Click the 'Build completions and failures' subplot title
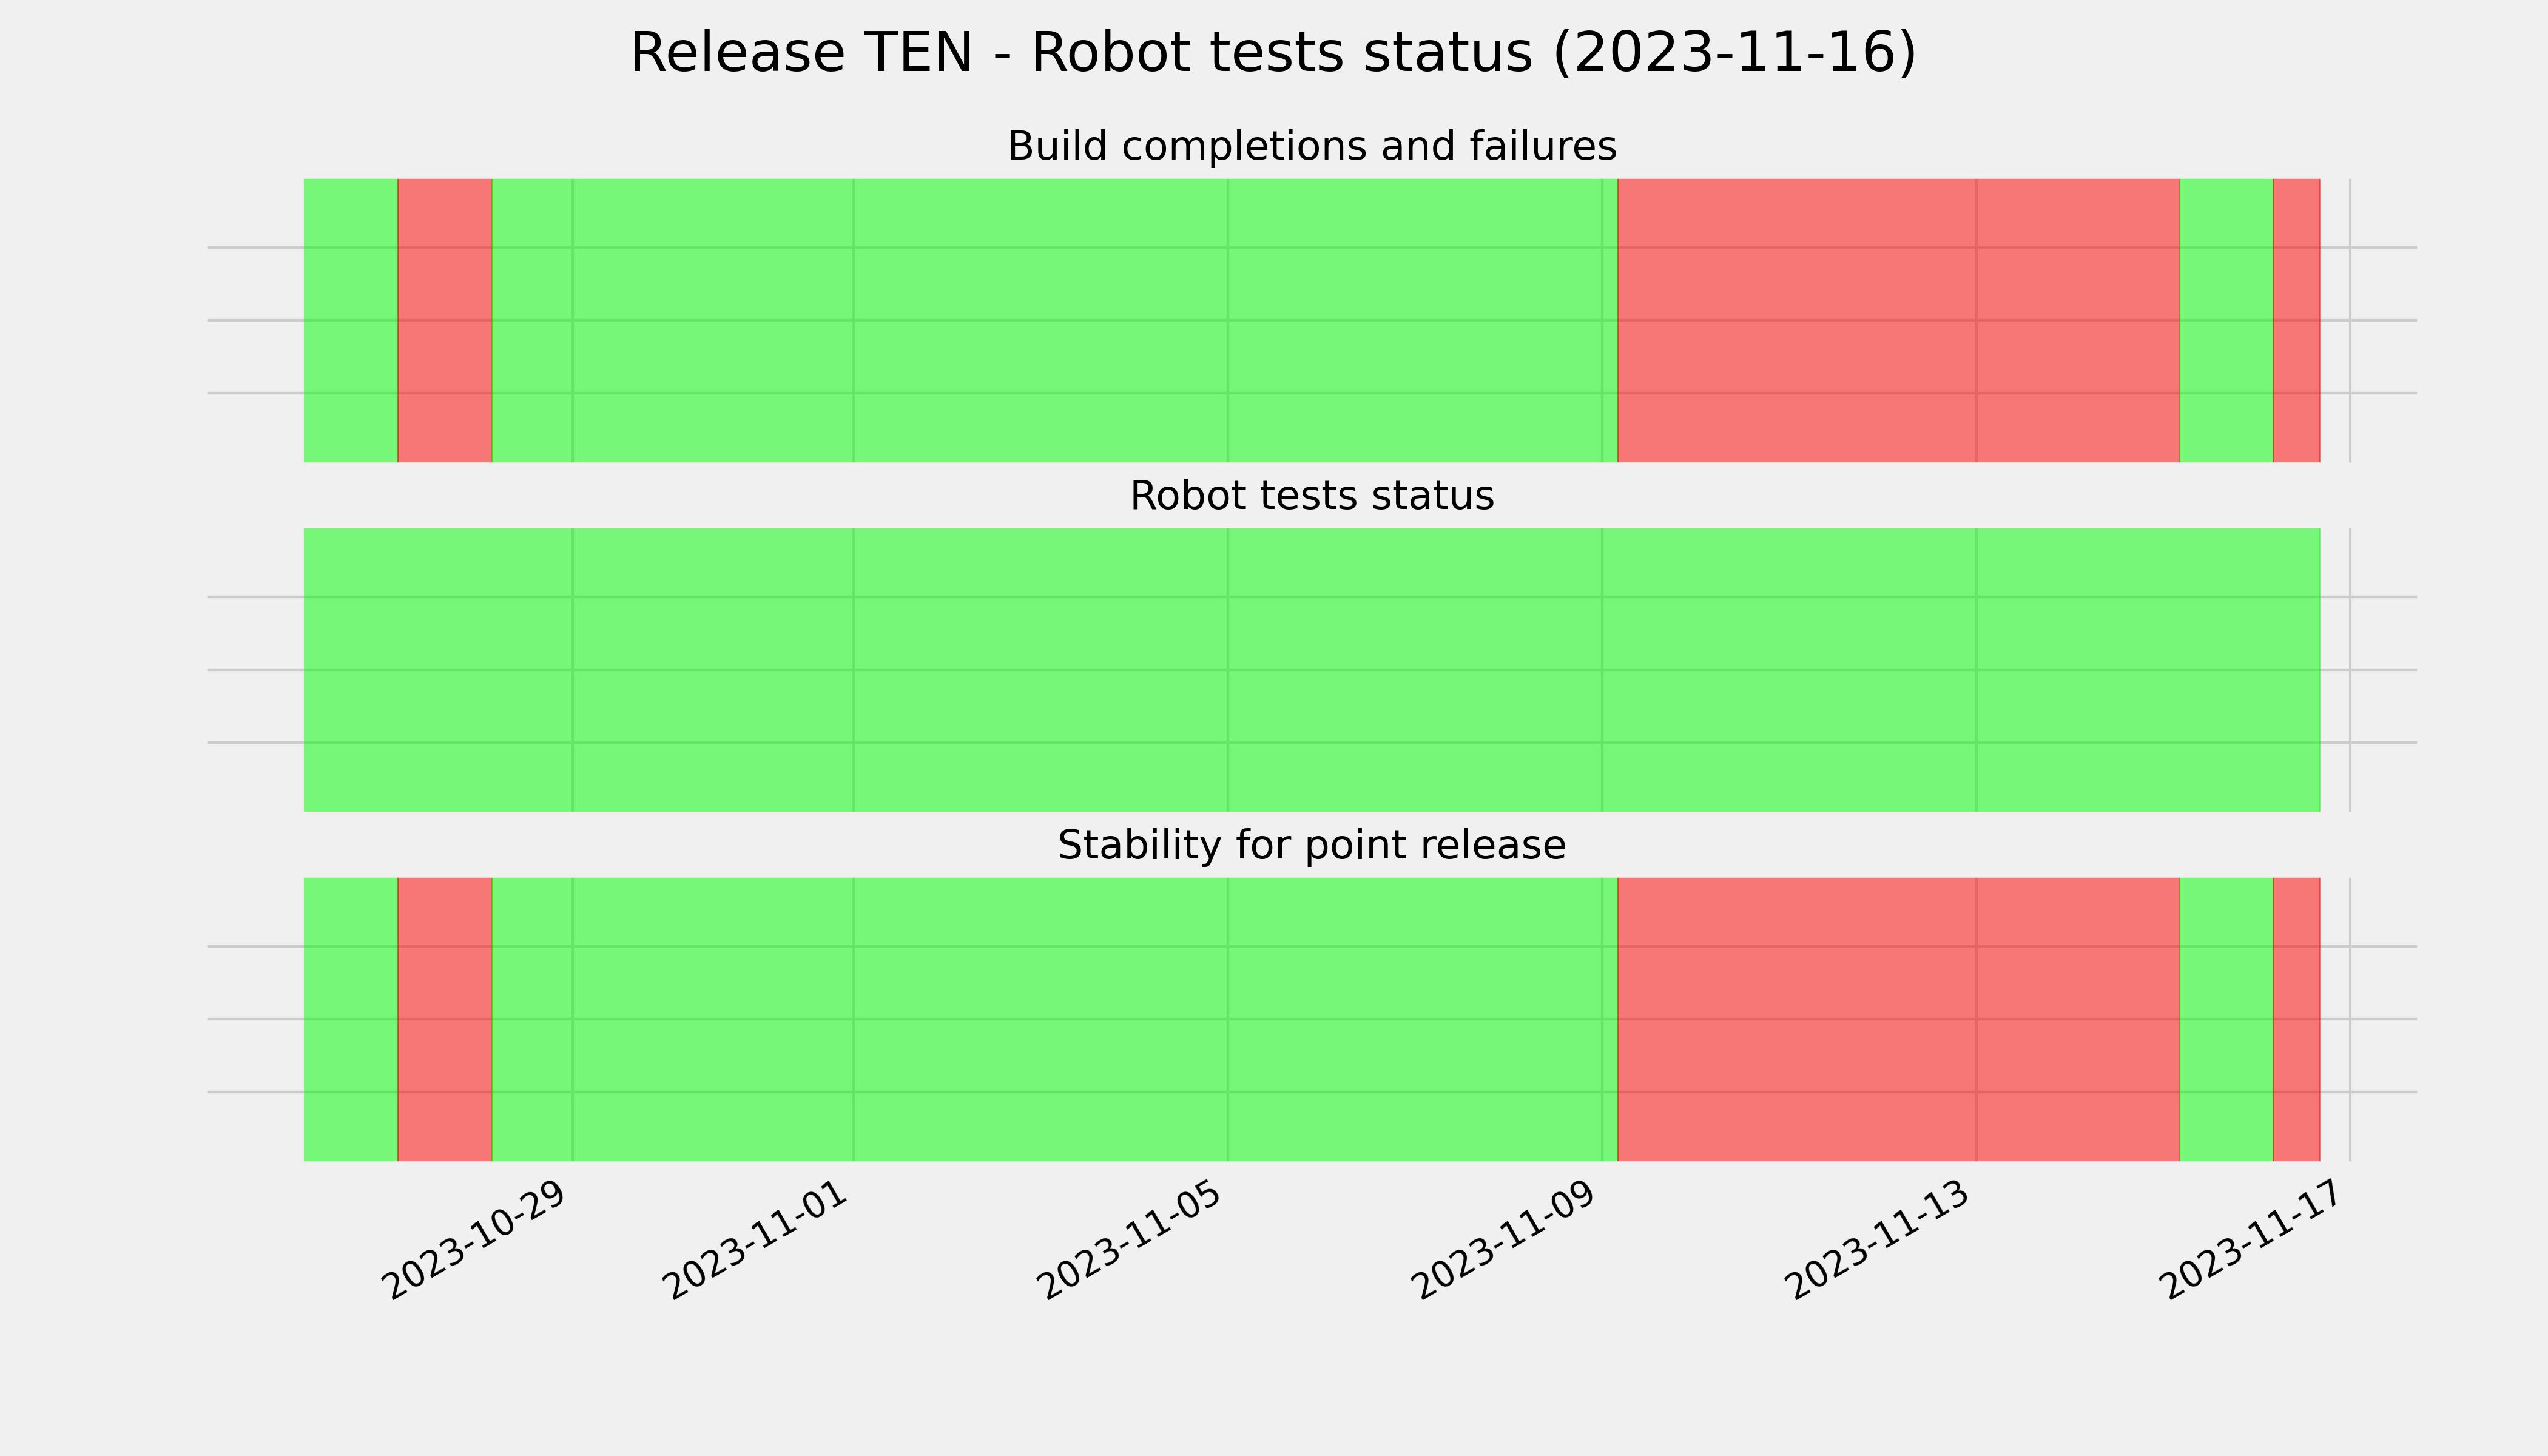 [x=1311, y=146]
